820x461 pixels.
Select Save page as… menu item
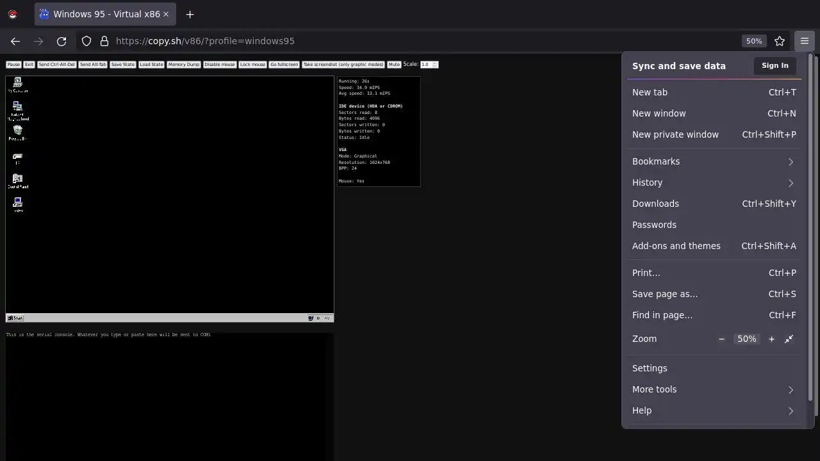714,294
